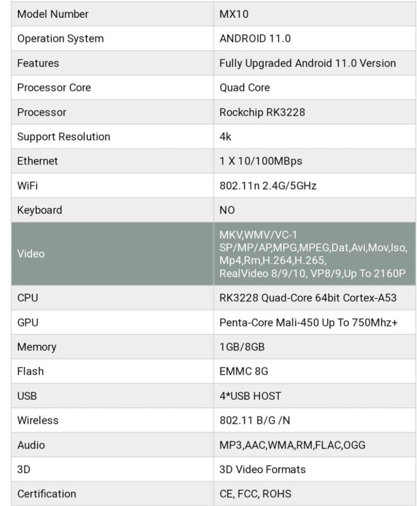Click the CPU Cortex-A53 value

[x=307, y=298]
